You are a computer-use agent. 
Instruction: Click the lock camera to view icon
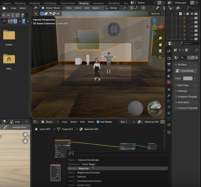[x=160, y=57]
